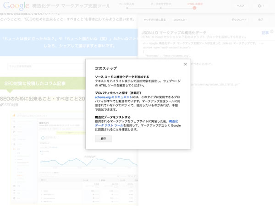Viewport: 275px width, 206px height.
Task: Go back via タグ付けに戻る button
Action: pyautogui.click(x=155, y=20)
